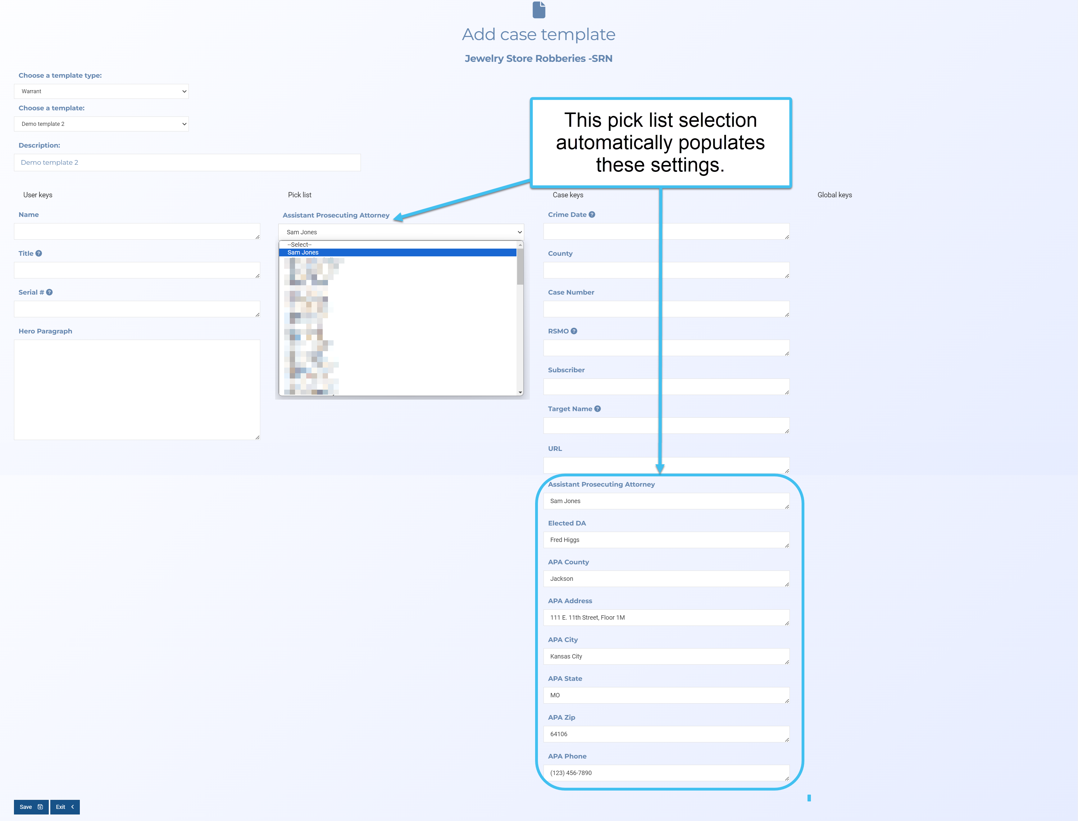The width and height of the screenshot is (1078, 821).
Task: Click the list scrollbar down arrow
Action: (x=520, y=392)
